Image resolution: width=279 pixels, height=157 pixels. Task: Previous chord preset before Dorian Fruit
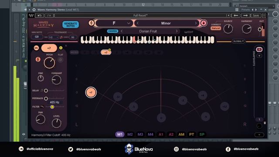click(122, 31)
